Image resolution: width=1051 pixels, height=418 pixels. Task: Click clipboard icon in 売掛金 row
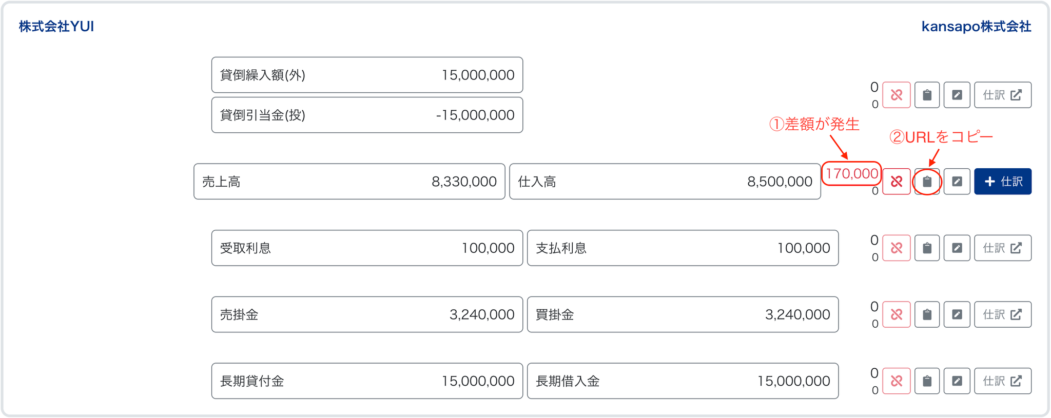coord(927,314)
